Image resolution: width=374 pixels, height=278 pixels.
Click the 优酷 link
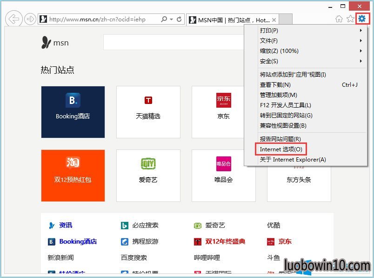(274, 225)
